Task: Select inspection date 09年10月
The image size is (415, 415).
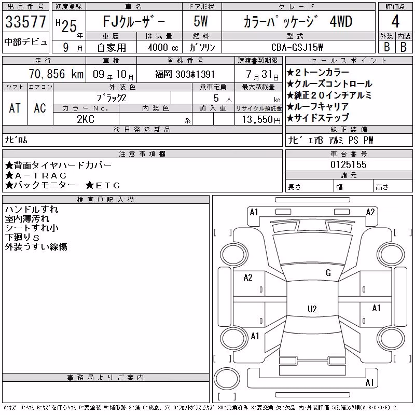Action: (113, 74)
